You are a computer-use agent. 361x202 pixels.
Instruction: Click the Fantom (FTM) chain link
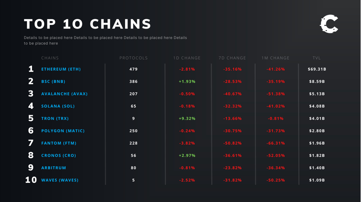coord(59,143)
